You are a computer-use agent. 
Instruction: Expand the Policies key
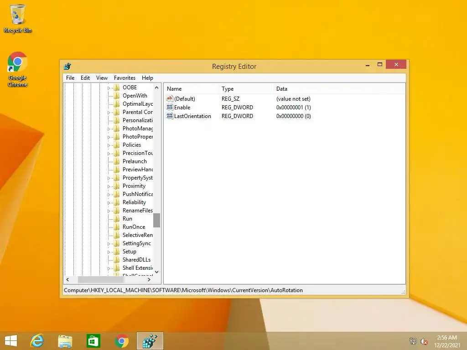[109, 145]
